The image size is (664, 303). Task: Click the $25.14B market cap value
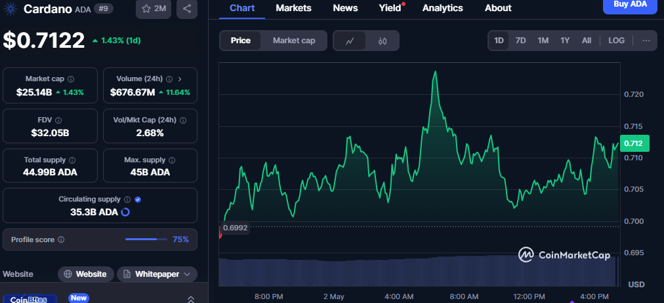coord(34,92)
